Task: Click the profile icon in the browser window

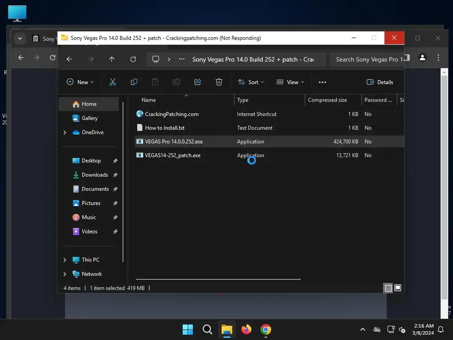Action: 422,58
